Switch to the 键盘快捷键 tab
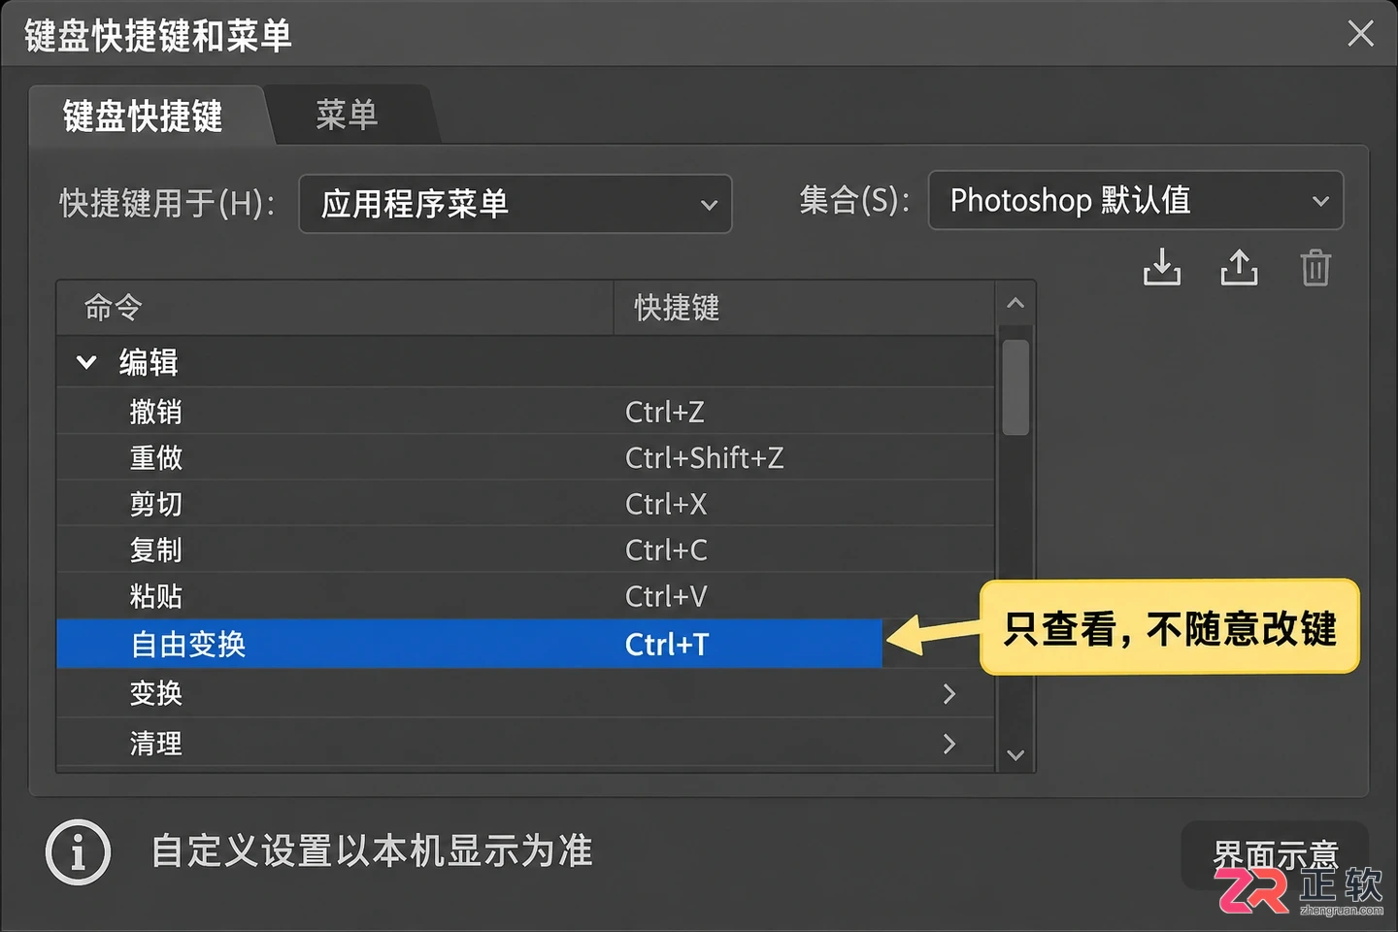This screenshot has width=1398, height=932. 144,116
